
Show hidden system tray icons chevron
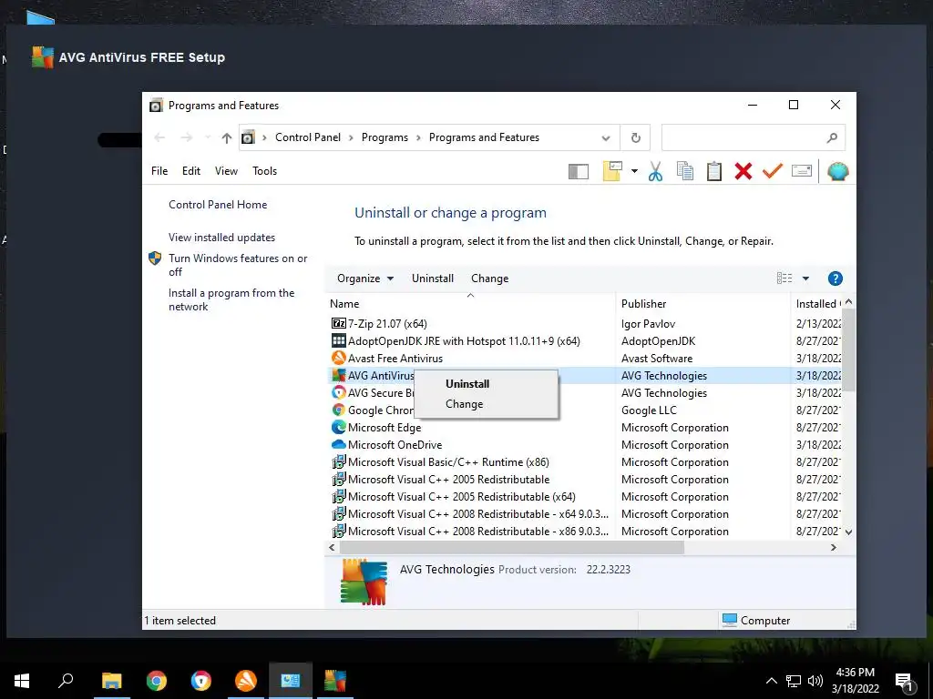pyautogui.click(x=771, y=681)
